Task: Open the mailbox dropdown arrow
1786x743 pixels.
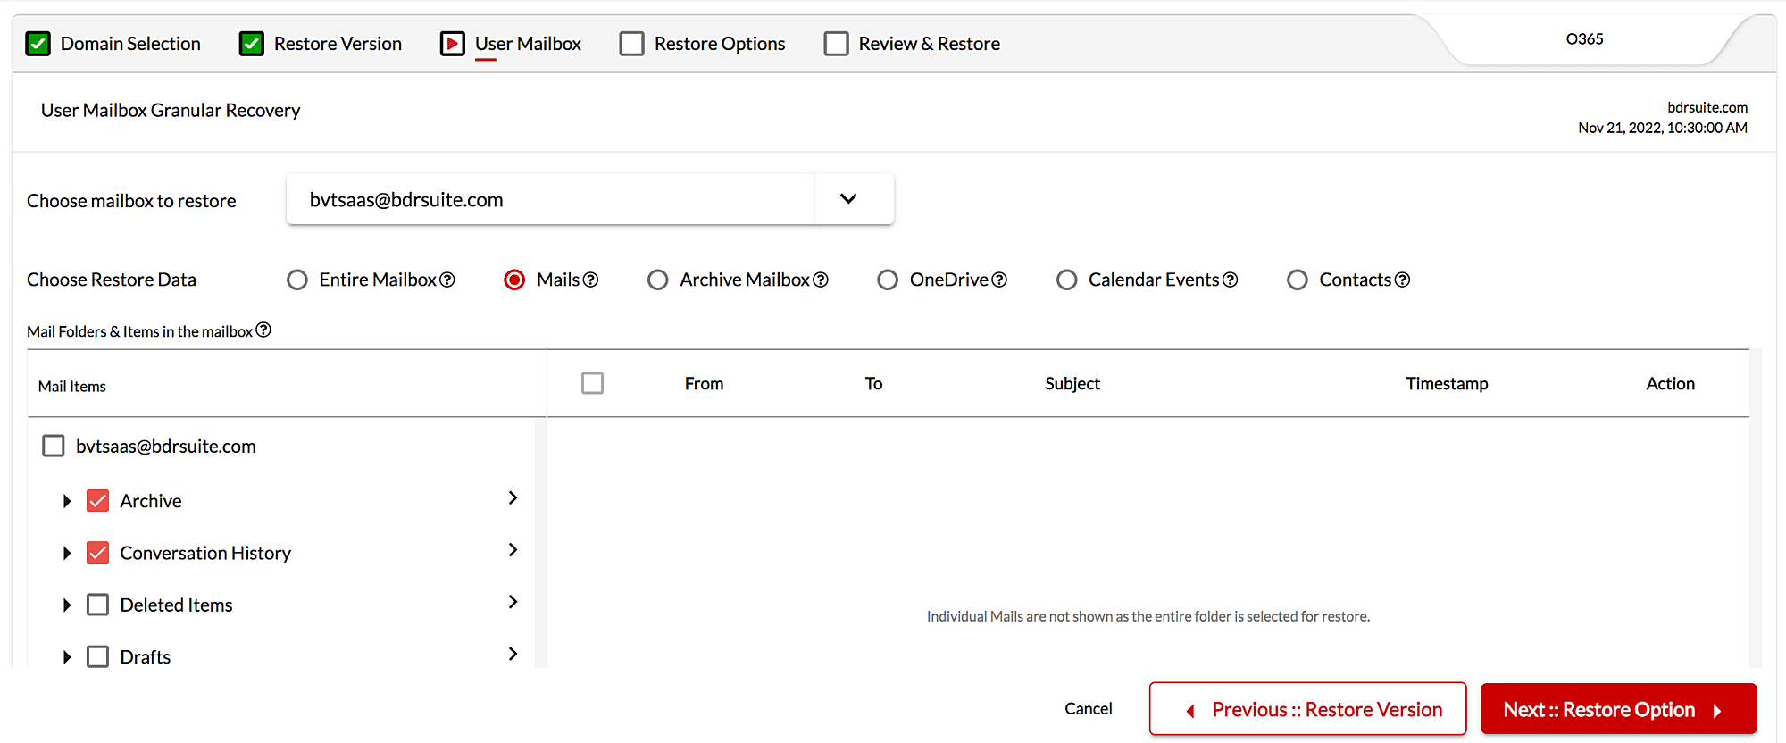Action: (x=849, y=198)
